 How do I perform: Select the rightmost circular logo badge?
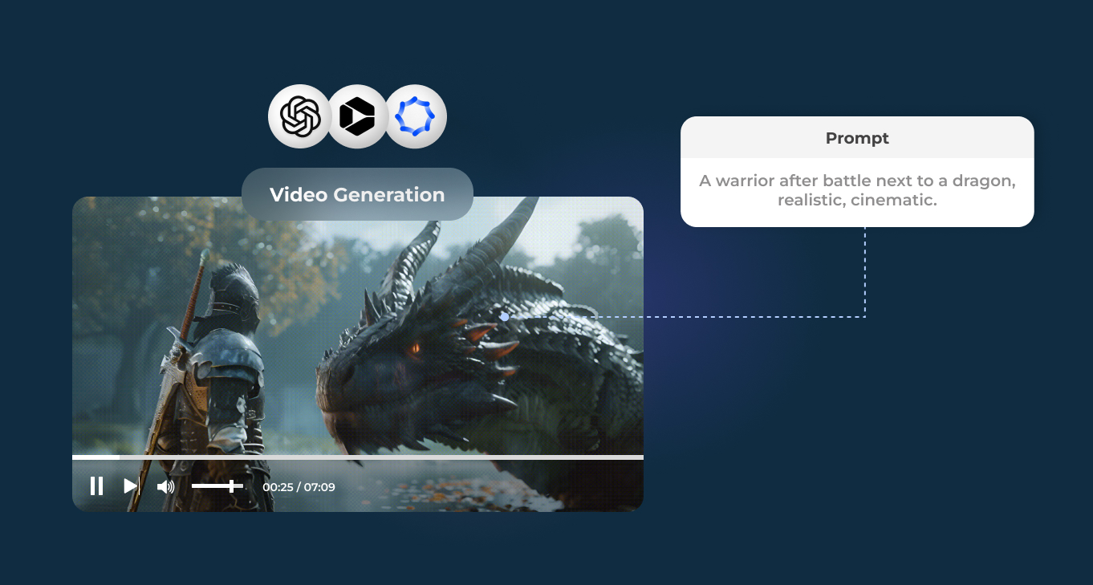(x=415, y=116)
